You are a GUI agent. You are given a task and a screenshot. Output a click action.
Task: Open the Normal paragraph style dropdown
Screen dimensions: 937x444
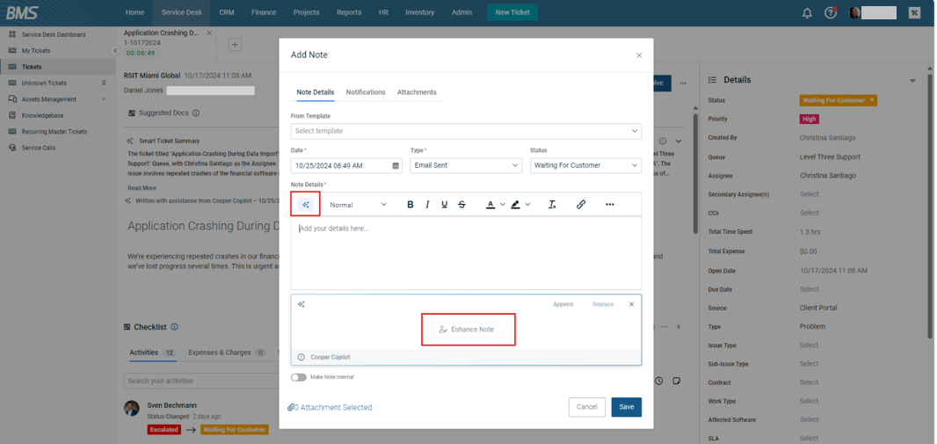click(x=358, y=205)
